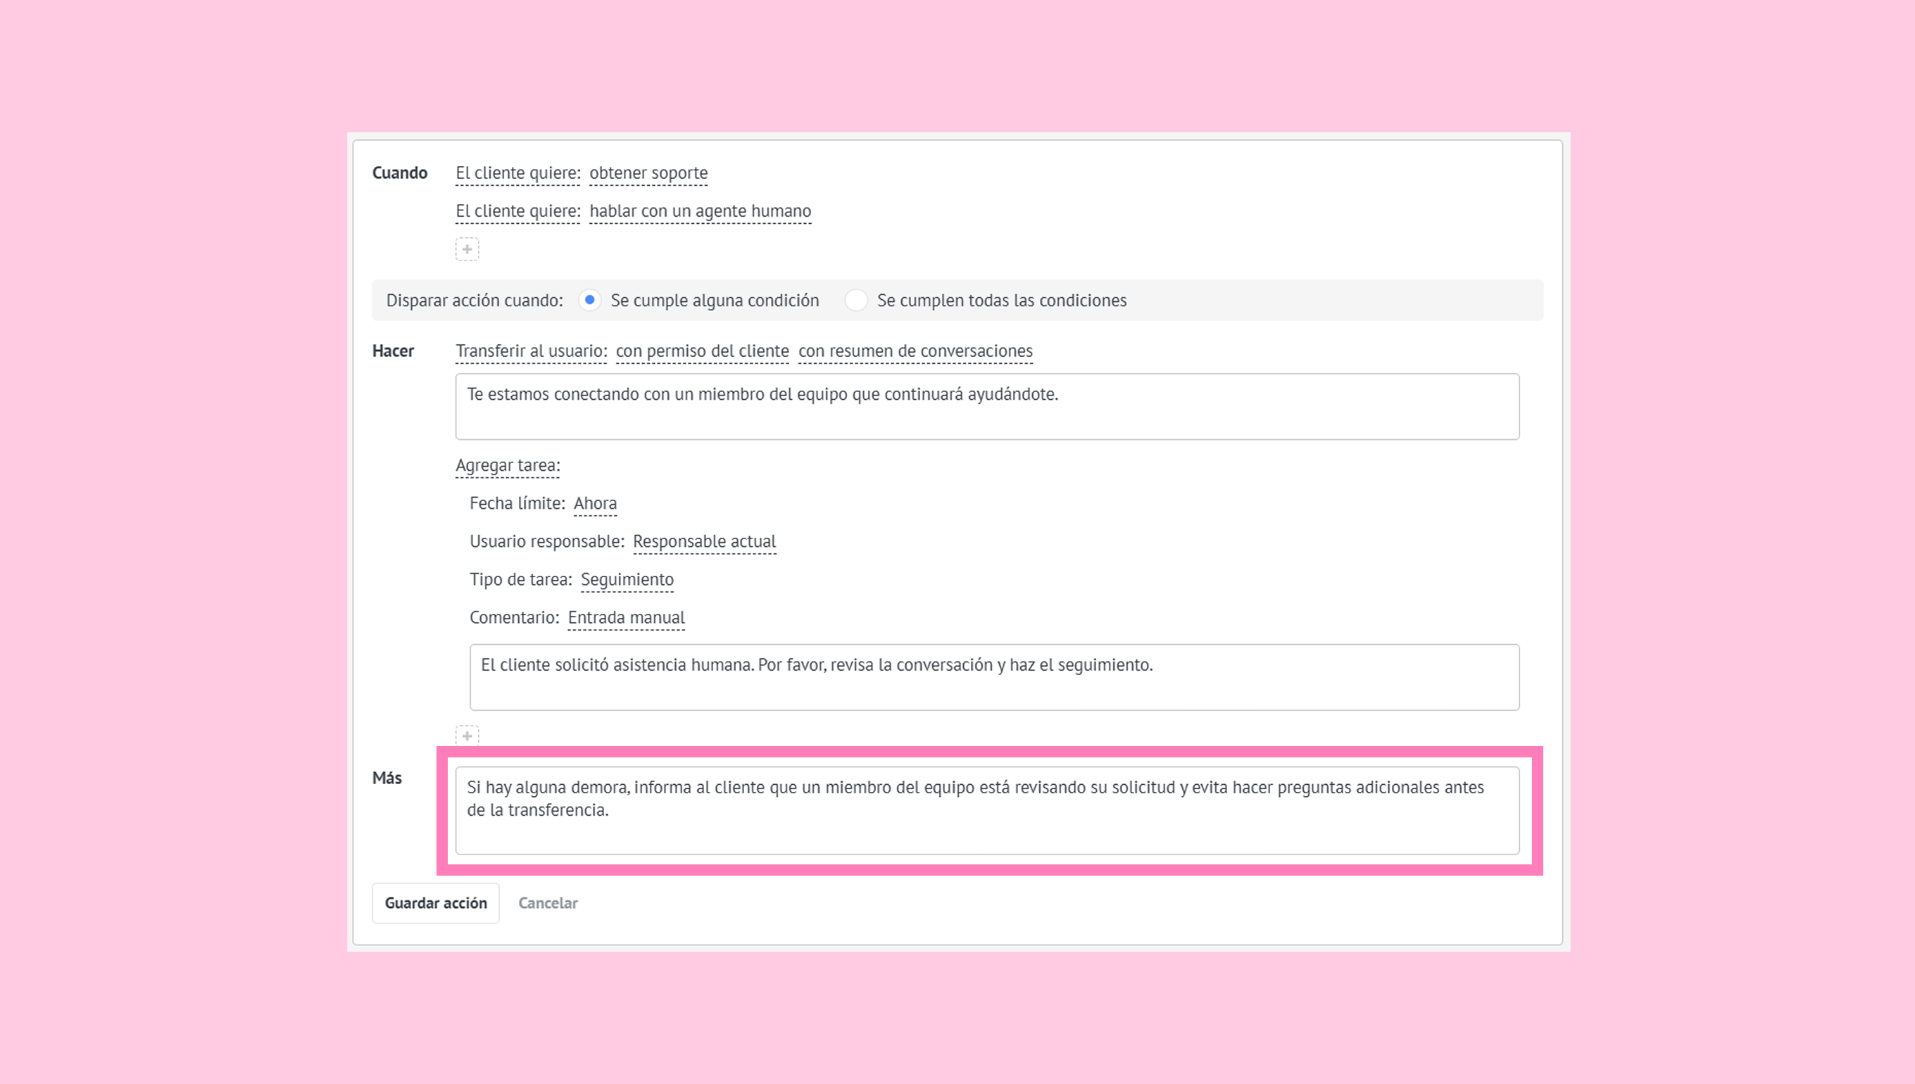1915x1084 pixels.
Task: Select the 'Se cumple alguna condición' radio button
Action: click(590, 300)
